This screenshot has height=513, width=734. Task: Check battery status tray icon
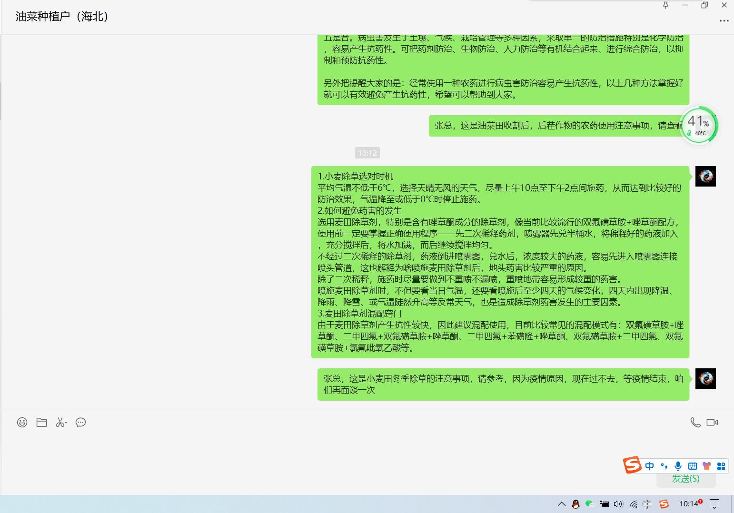click(x=604, y=504)
